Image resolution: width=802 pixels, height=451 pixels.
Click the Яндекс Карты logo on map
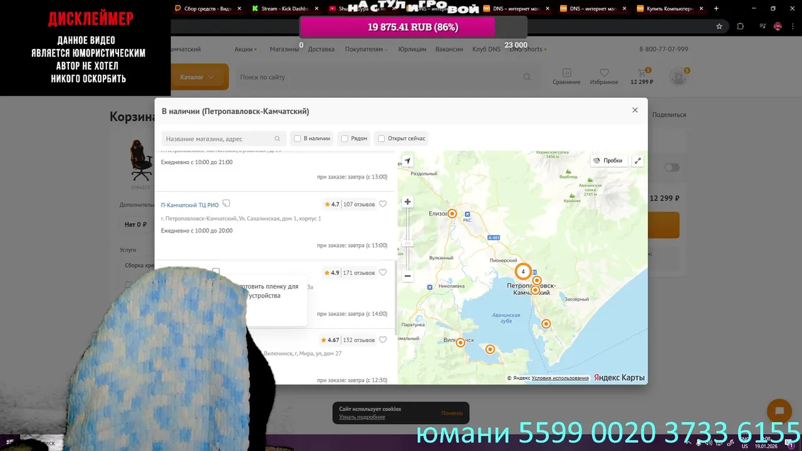(619, 378)
